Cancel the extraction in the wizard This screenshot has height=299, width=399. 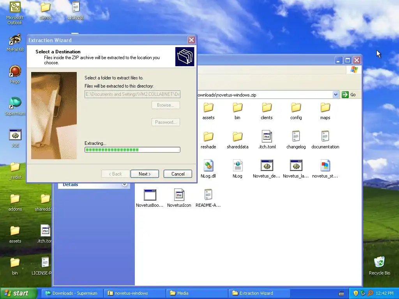(x=178, y=174)
